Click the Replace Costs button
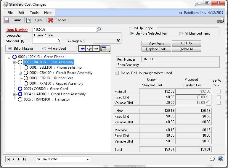 pyautogui.click(x=156, y=49)
